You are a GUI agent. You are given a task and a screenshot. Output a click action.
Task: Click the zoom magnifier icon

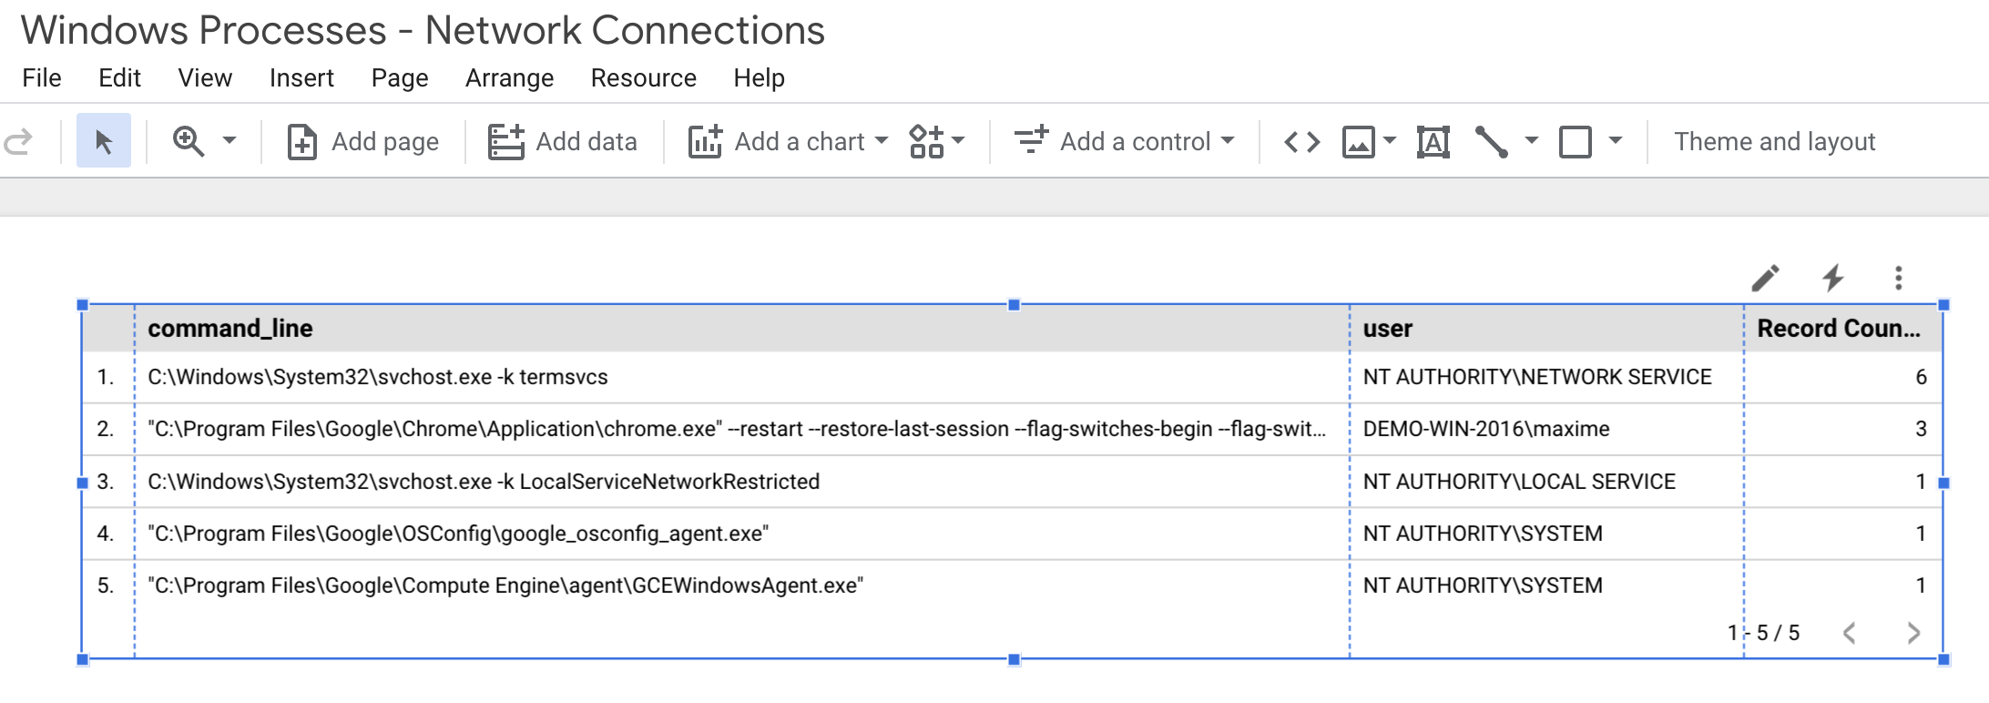189,141
